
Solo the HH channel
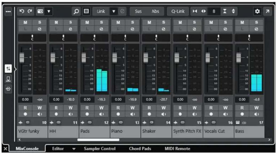coord(70,22)
